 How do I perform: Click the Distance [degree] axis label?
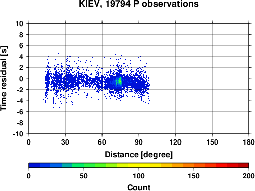tap(139, 155)
